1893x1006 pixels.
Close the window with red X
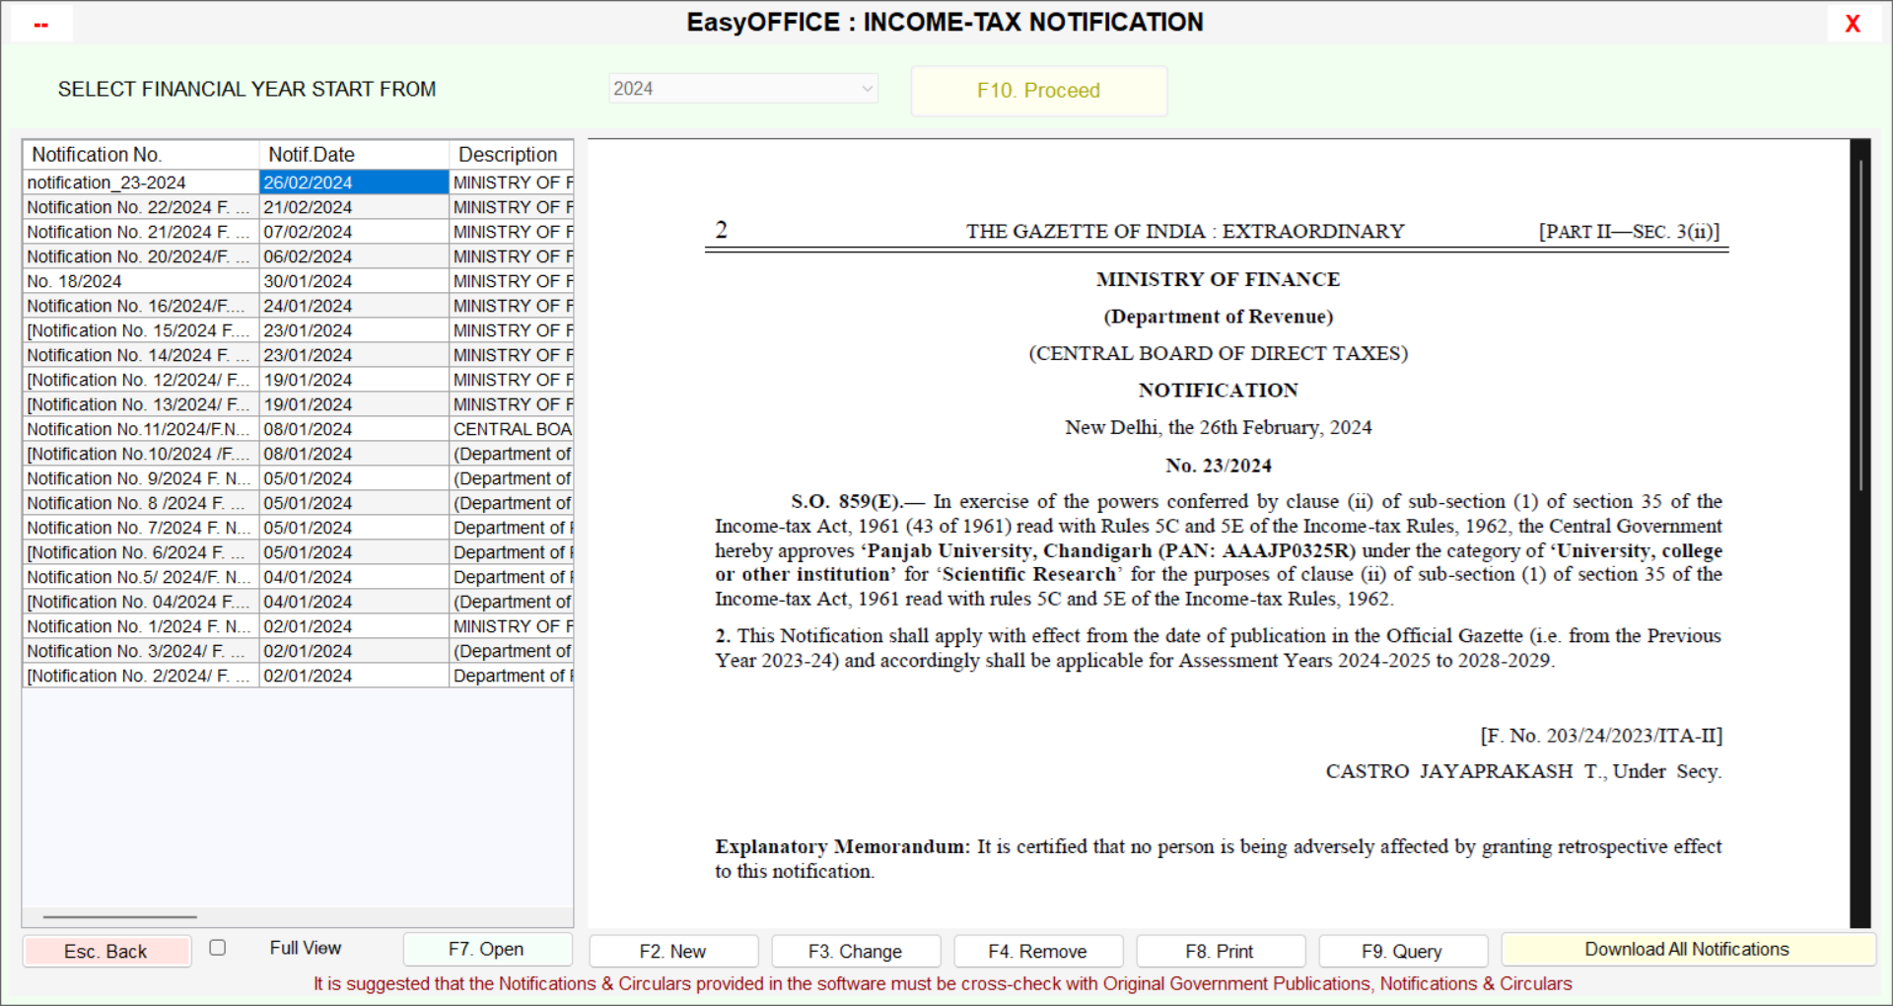point(1853,25)
